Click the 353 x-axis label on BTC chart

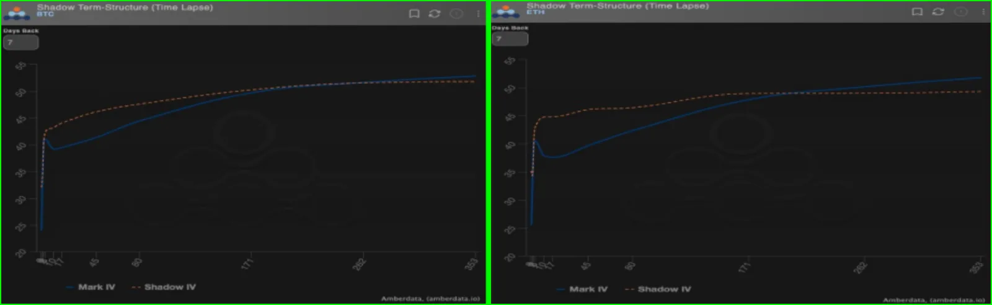(471, 264)
